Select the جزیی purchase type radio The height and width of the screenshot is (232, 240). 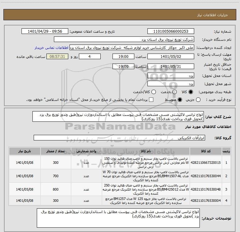(198, 100)
